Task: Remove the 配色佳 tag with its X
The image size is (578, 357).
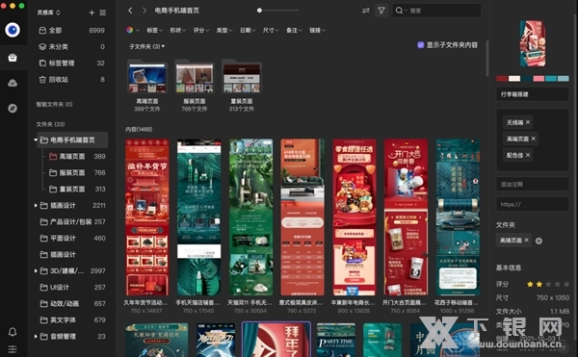Action: pyautogui.click(x=528, y=155)
